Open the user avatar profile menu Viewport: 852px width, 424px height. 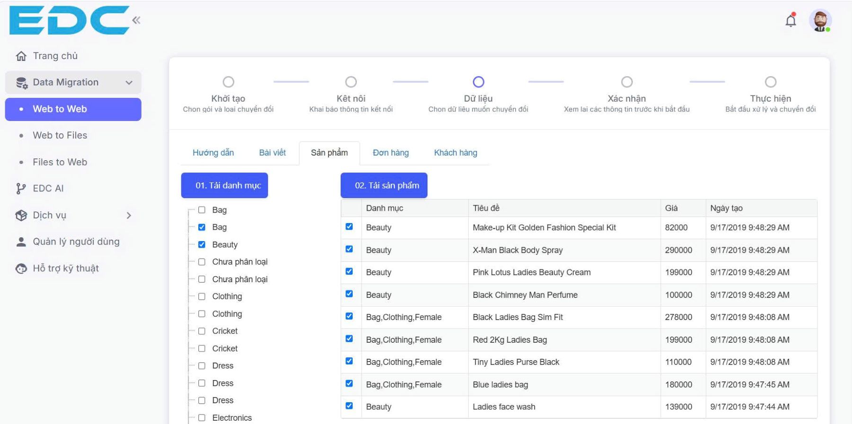coord(820,21)
